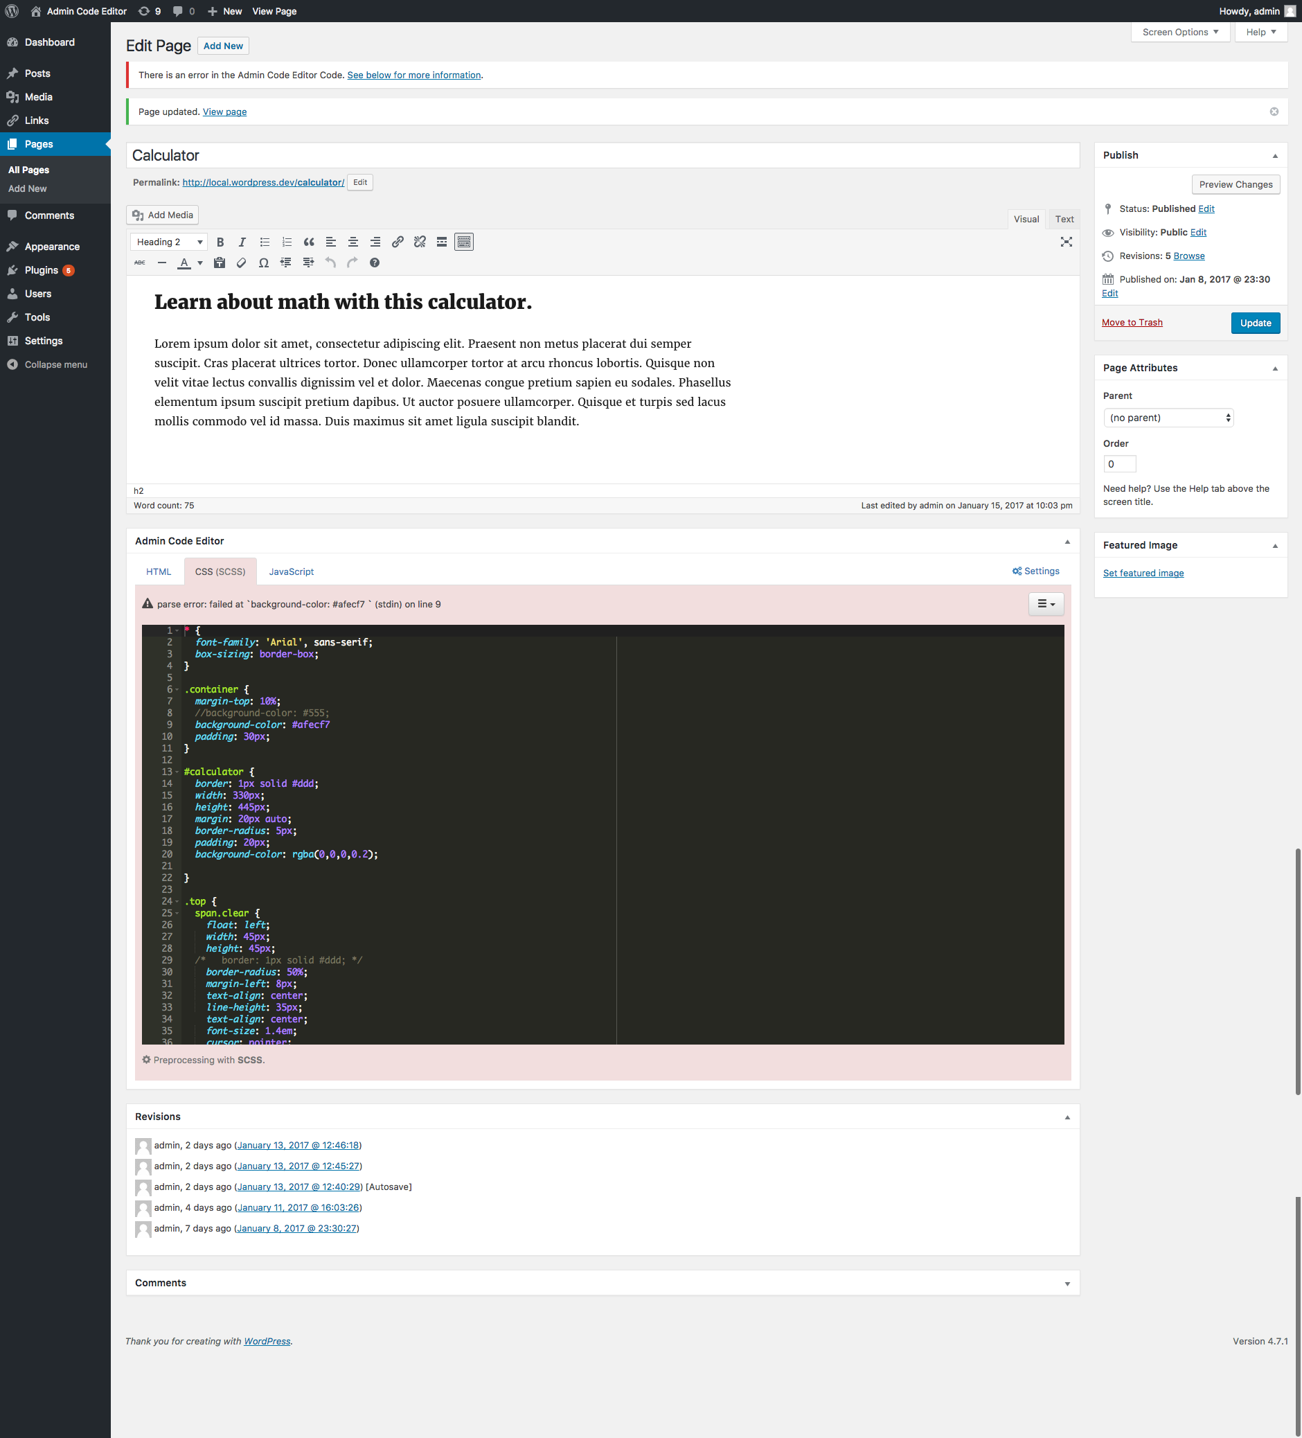The image size is (1302, 1438).
Task: Apply bold formatting in the editor
Action: pos(220,242)
